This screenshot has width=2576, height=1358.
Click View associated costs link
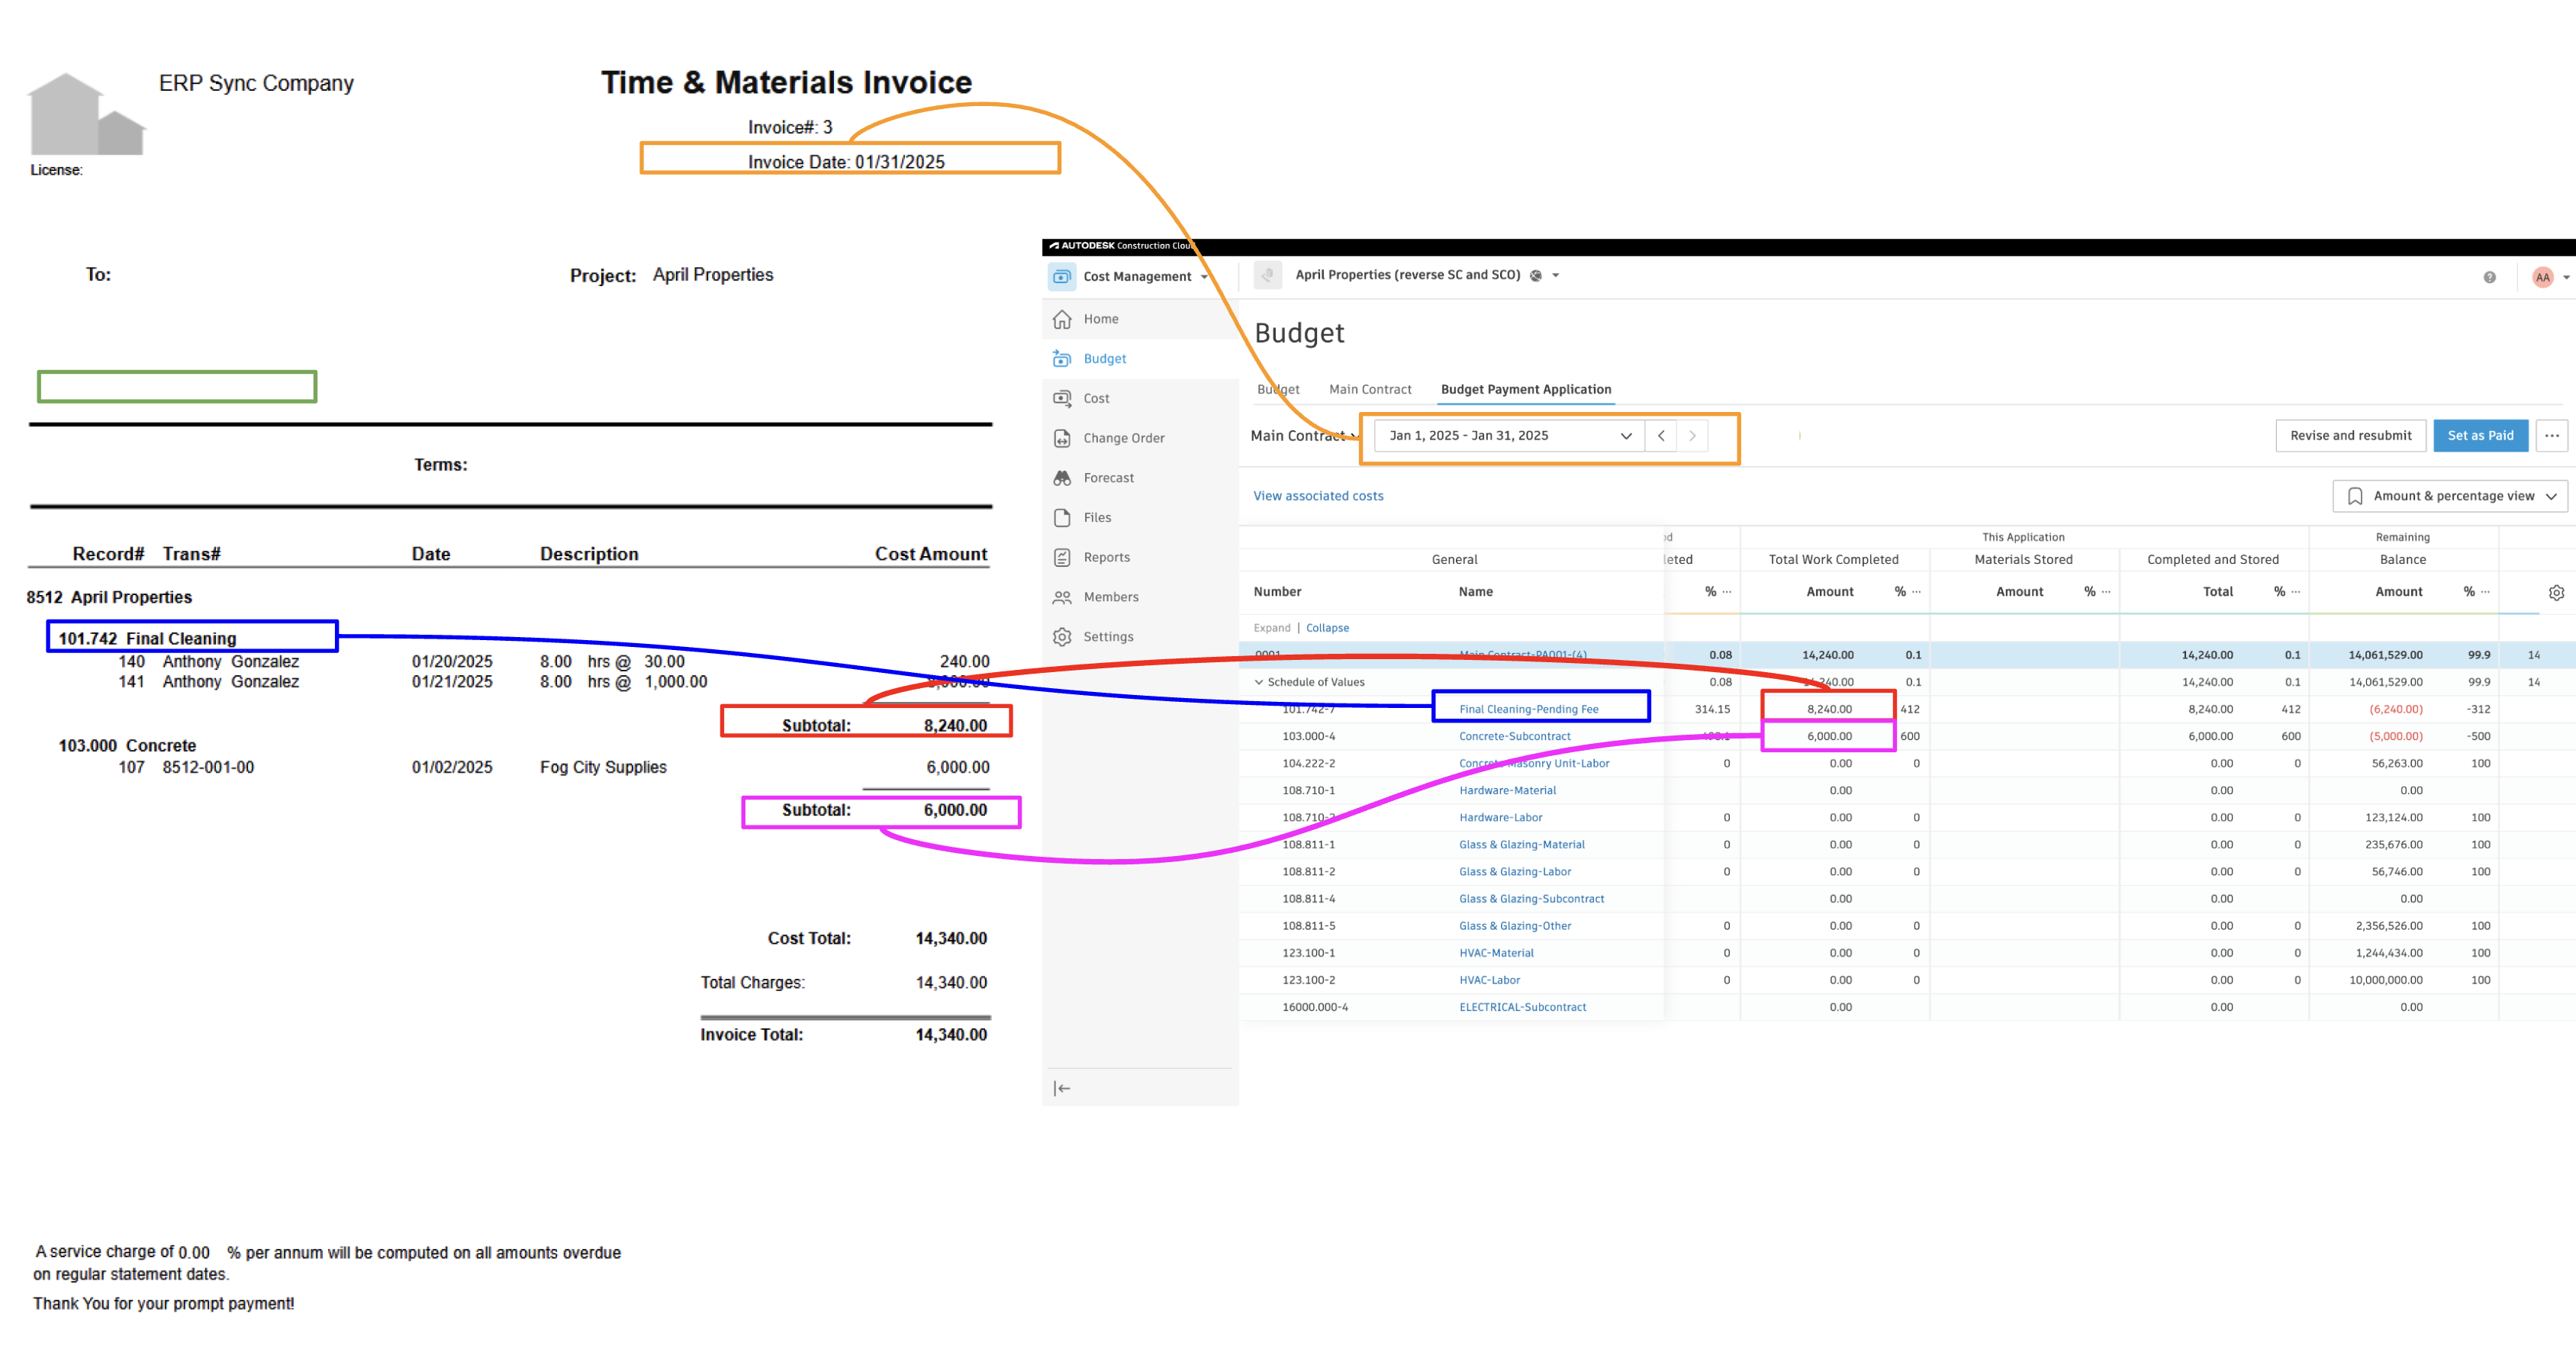(x=1318, y=496)
